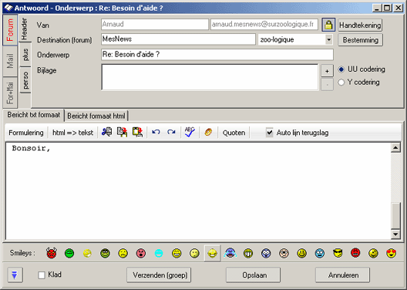Viewport: 407px width, 290px height.
Task: Insert the bright green smiley
Action: point(69,253)
